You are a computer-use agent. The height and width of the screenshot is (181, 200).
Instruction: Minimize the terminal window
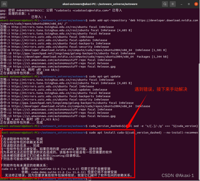tap(182, 4)
